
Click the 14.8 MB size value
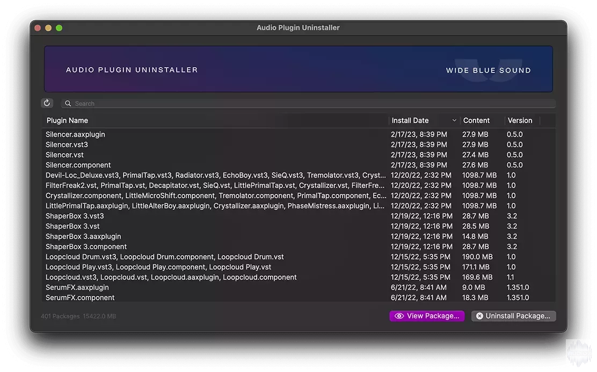tap(475, 236)
